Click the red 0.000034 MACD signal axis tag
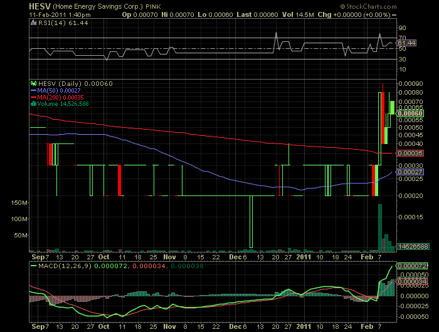The width and height of the screenshot is (439, 332). pos(412,281)
